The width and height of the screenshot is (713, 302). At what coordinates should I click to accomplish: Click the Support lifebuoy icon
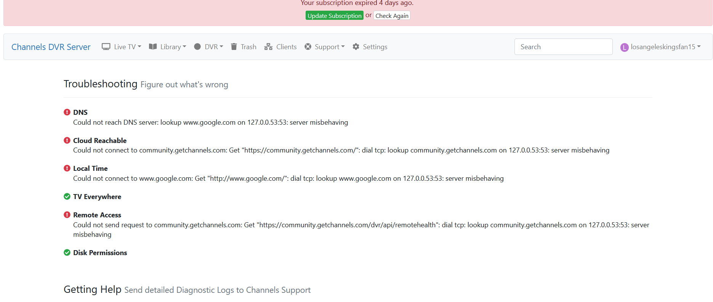[308, 47]
